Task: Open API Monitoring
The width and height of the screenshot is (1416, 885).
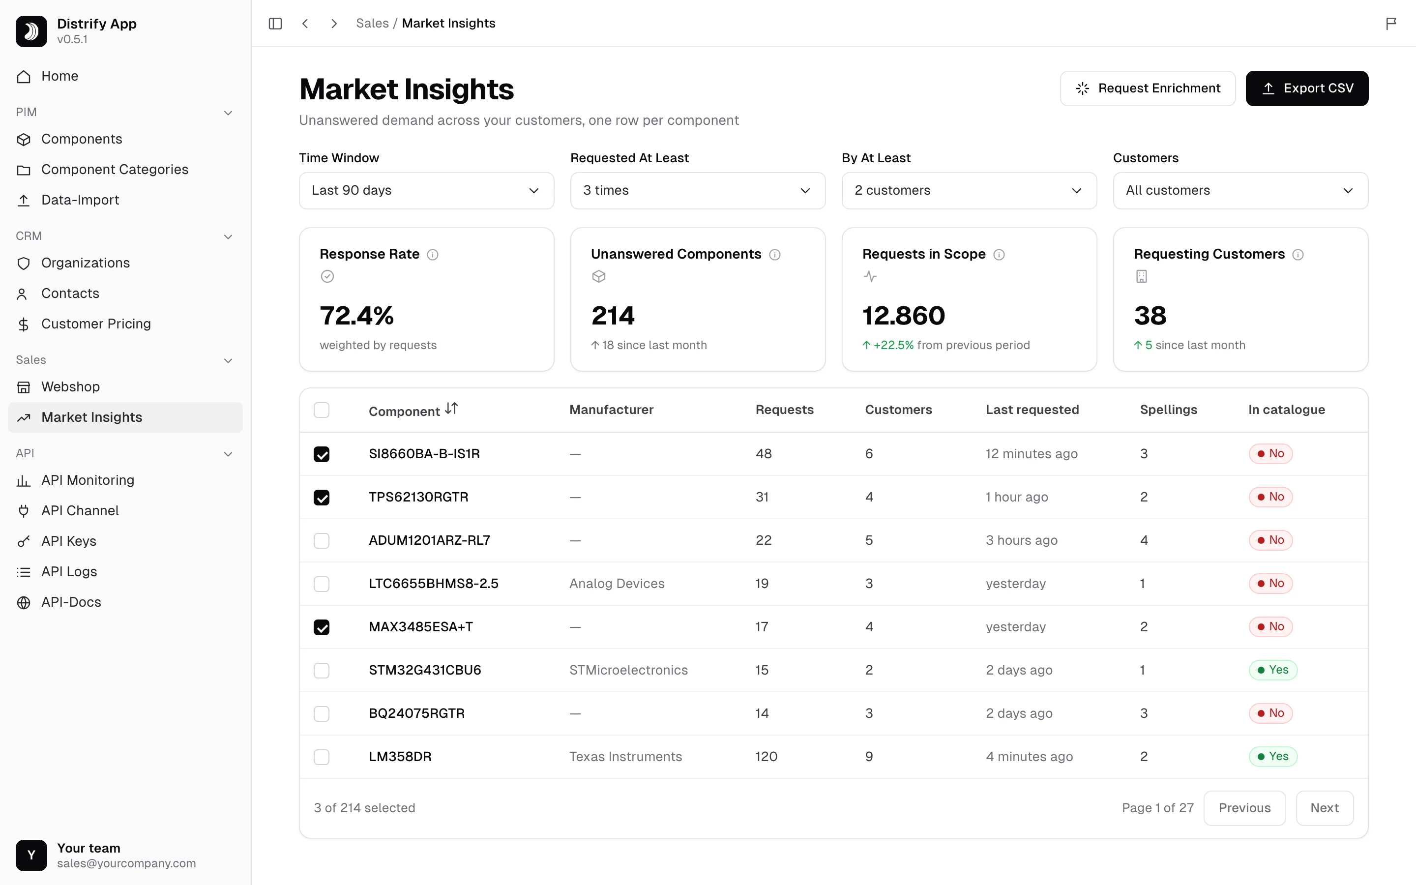Action: point(125,480)
